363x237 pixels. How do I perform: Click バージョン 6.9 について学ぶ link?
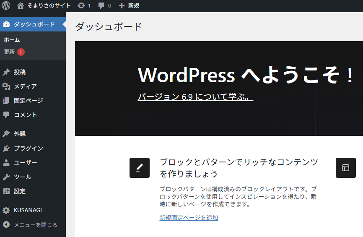click(x=195, y=97)
